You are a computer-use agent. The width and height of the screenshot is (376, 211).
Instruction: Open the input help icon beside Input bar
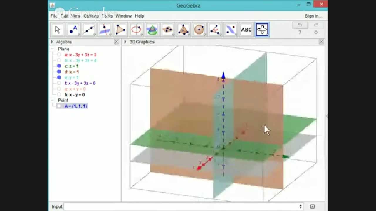coord(312,207)
